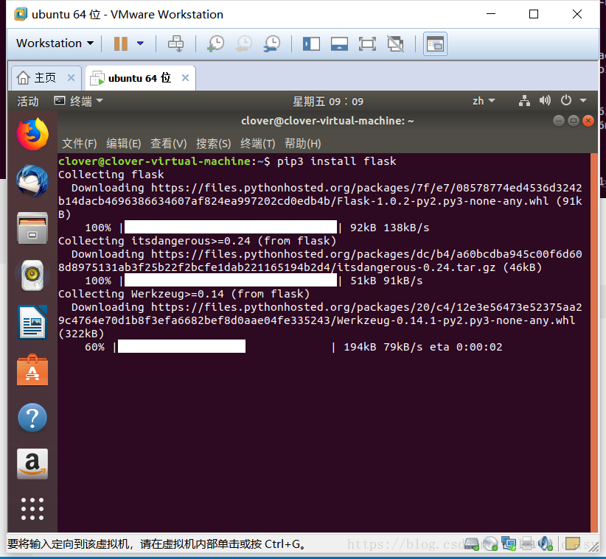606x559 pixels.
Task: Click the network adapter status icon
Action: click(509, 544)
